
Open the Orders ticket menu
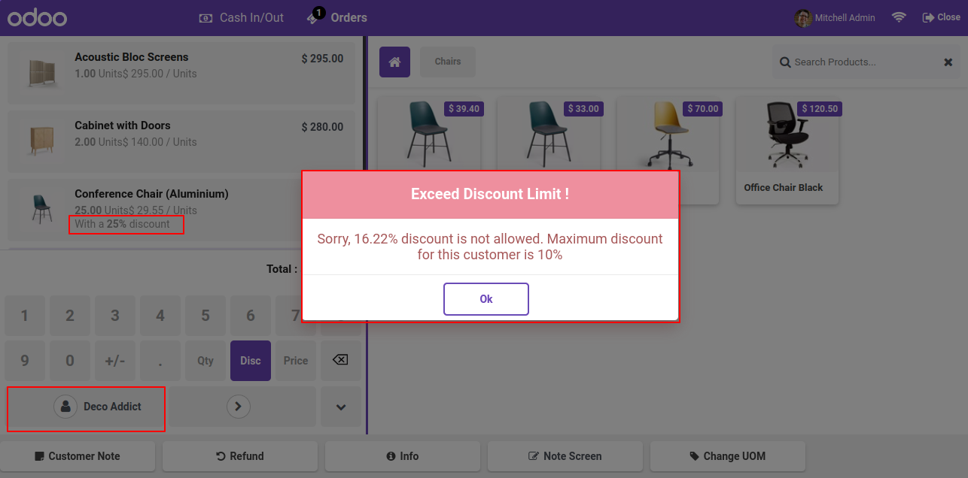(337, 17)
